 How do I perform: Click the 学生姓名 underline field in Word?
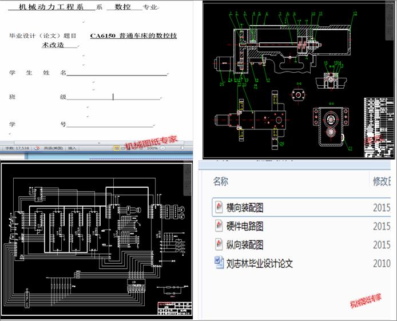117,73
